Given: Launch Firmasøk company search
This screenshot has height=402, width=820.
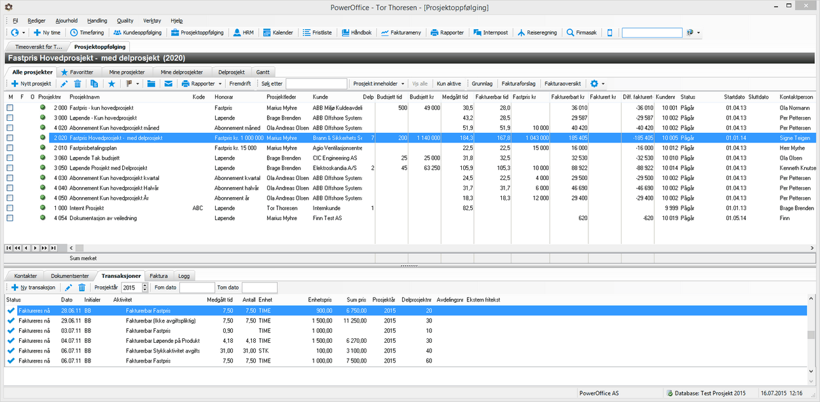Looking at the screenshot, I should tap(582, 32).
